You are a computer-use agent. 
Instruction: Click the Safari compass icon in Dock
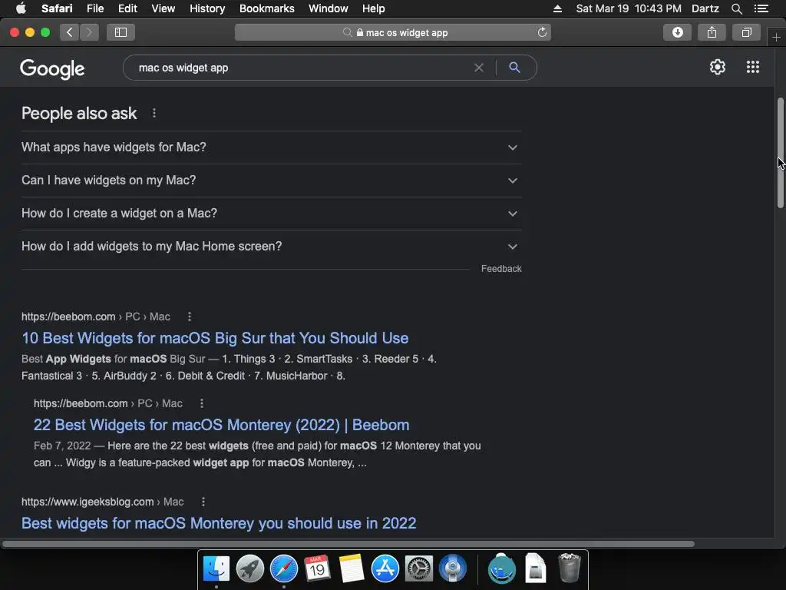(284, 569)
